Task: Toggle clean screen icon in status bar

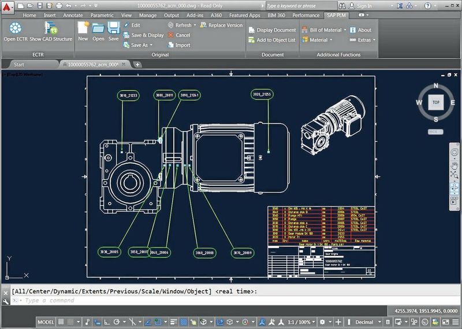Action: pos(446,322)
